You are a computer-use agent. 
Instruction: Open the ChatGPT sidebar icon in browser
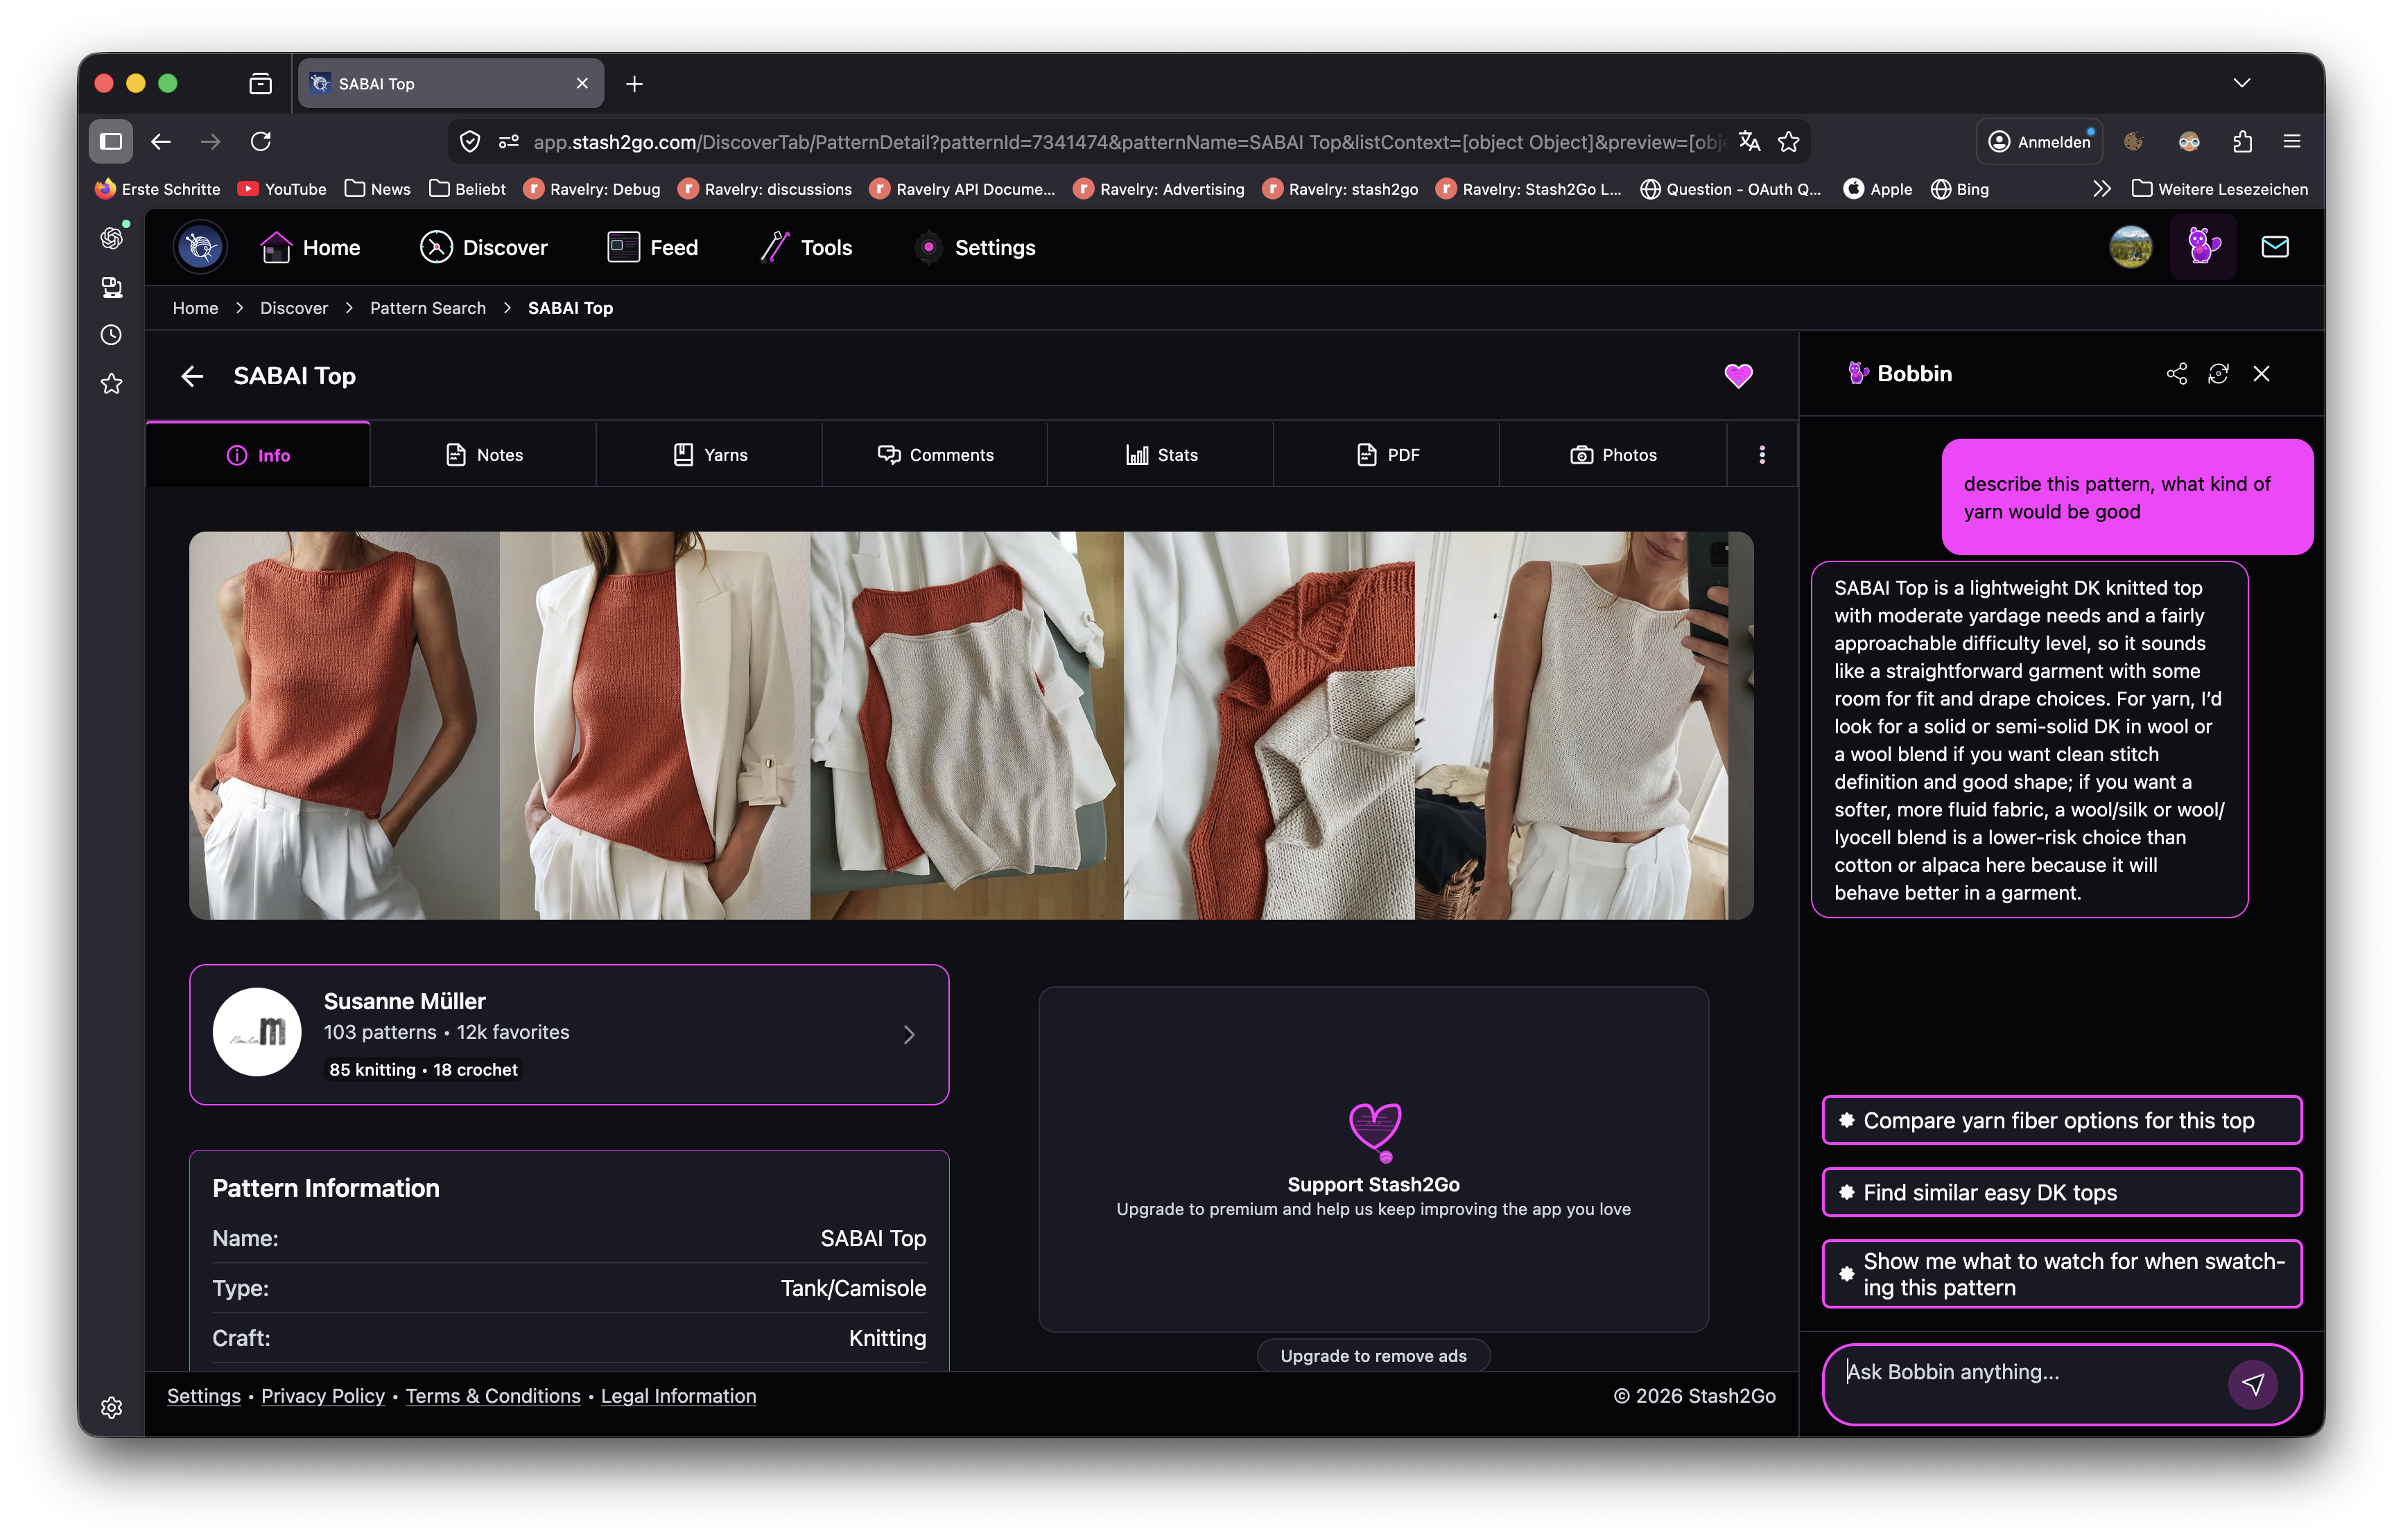point(111,238)
